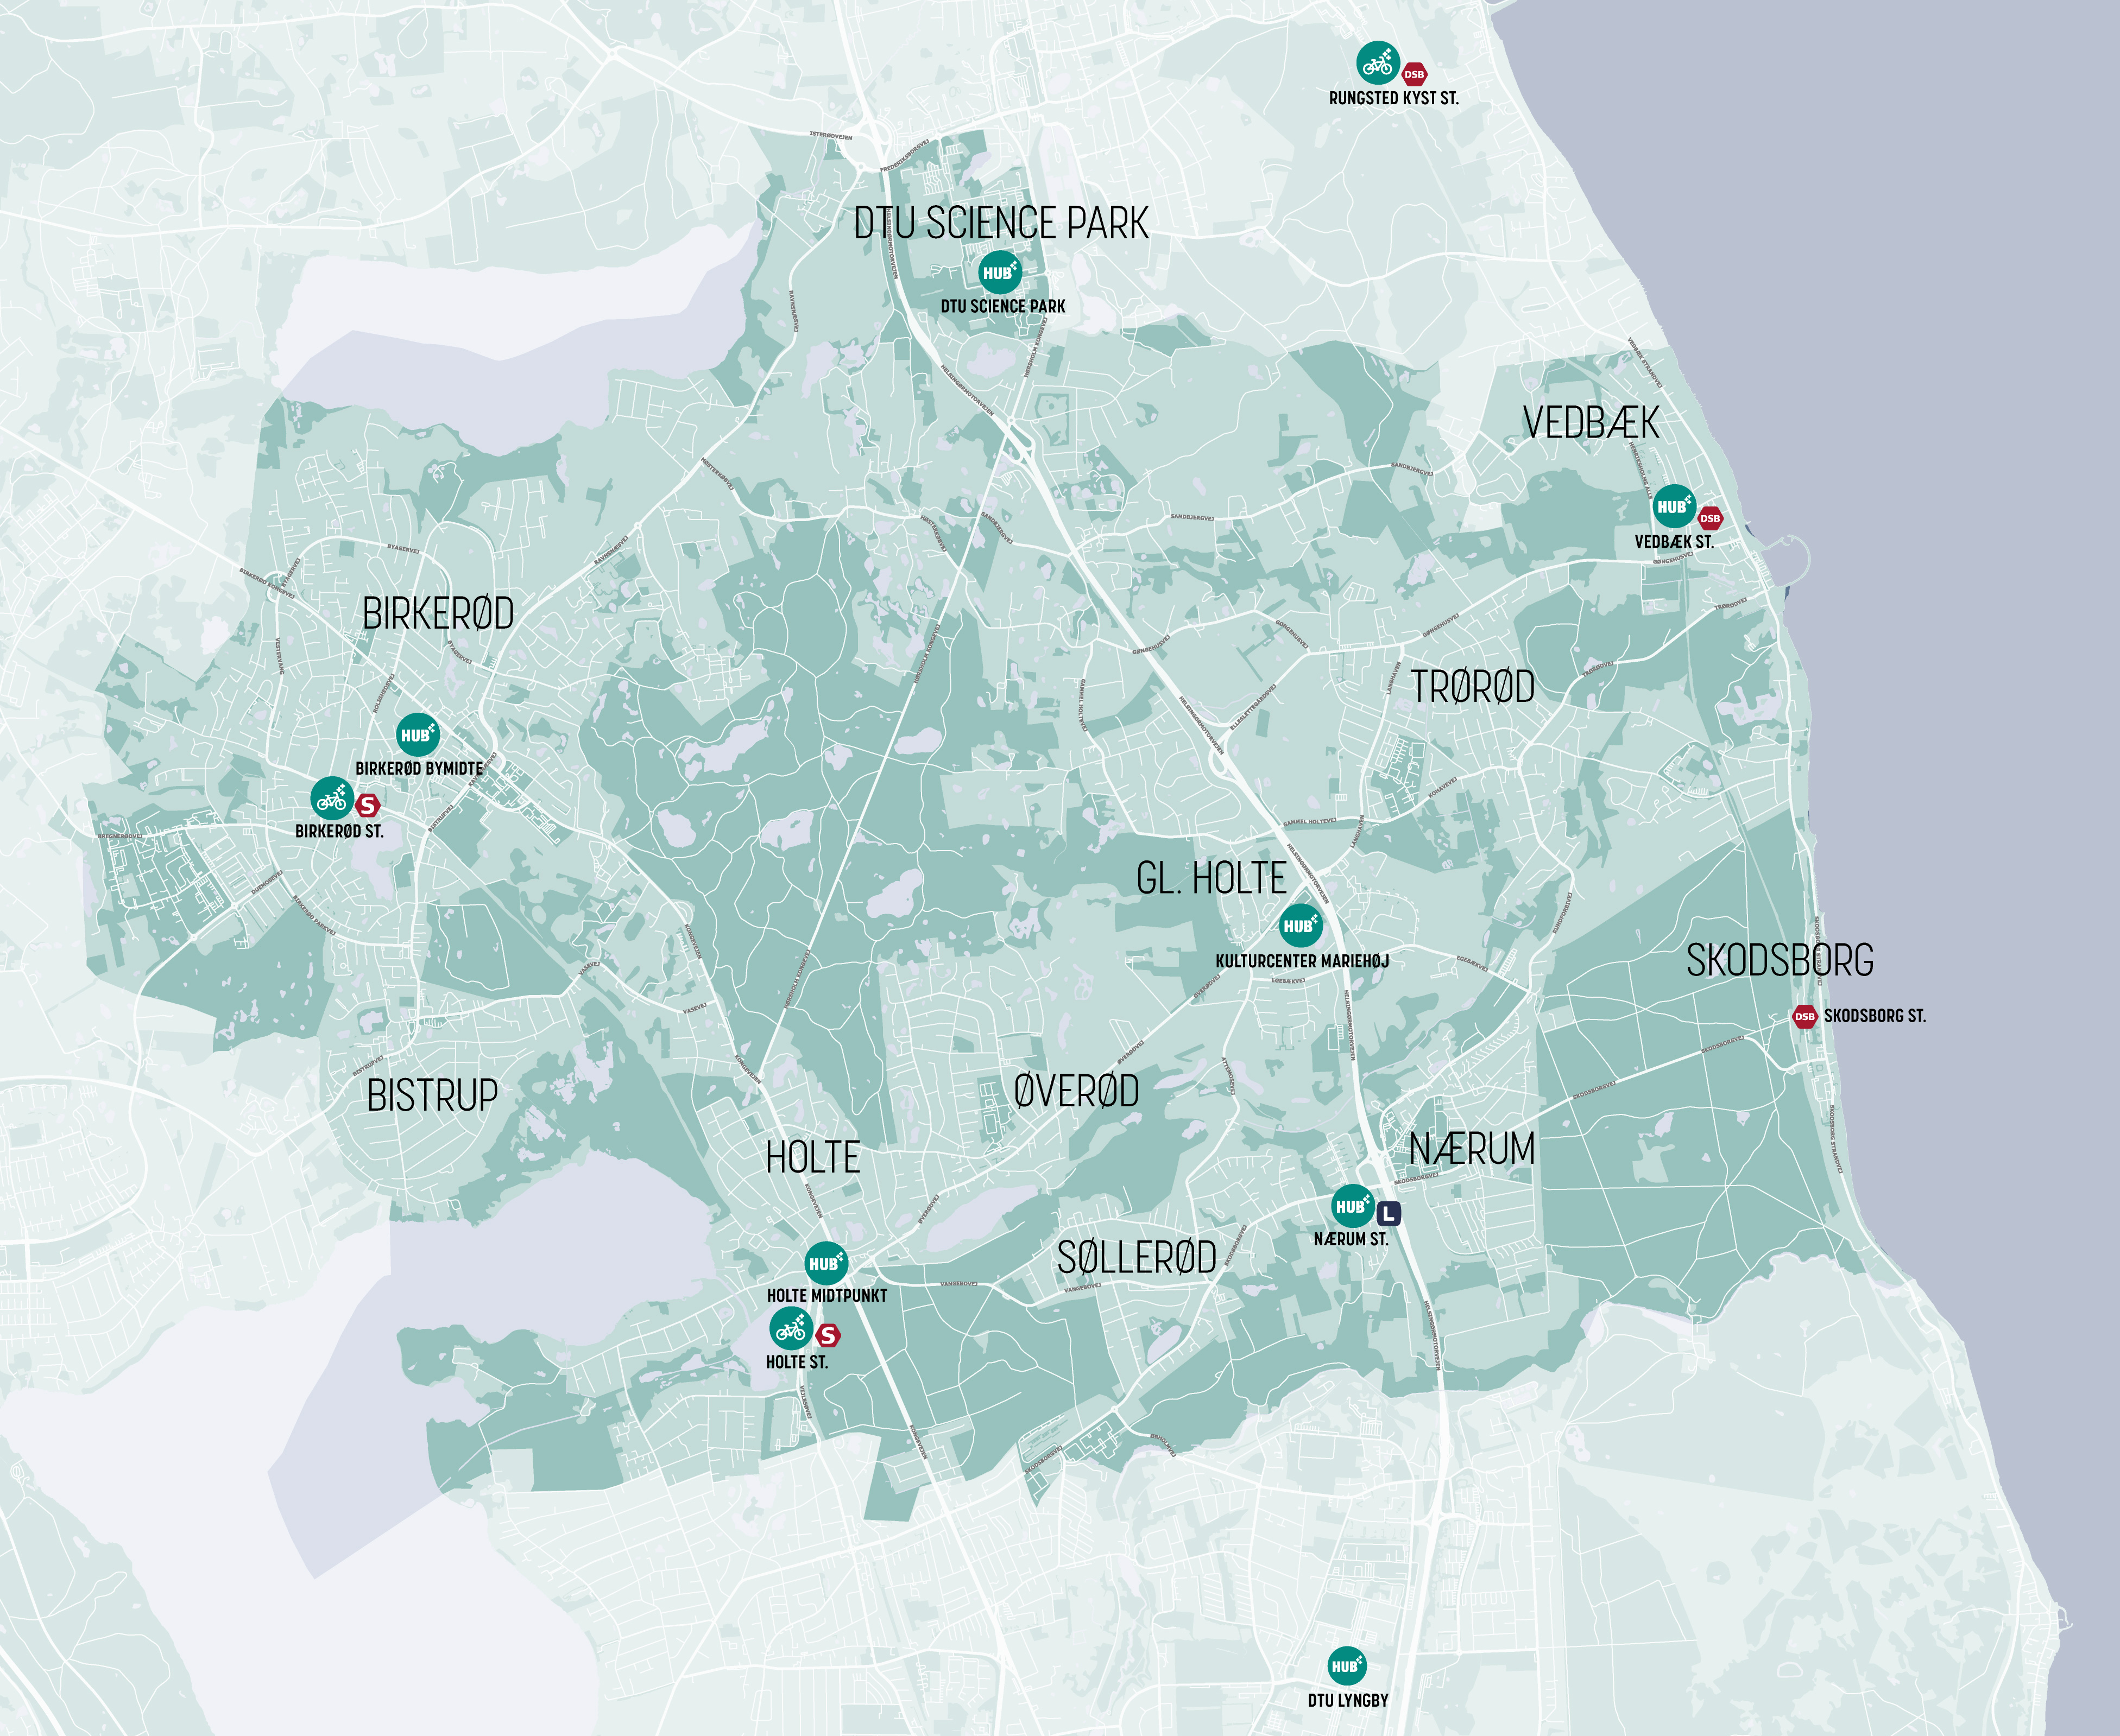Click the dark blue L badge at Nærum St.
The width and height of the screenshot is (2120, 1736).
point(1387,1214)
